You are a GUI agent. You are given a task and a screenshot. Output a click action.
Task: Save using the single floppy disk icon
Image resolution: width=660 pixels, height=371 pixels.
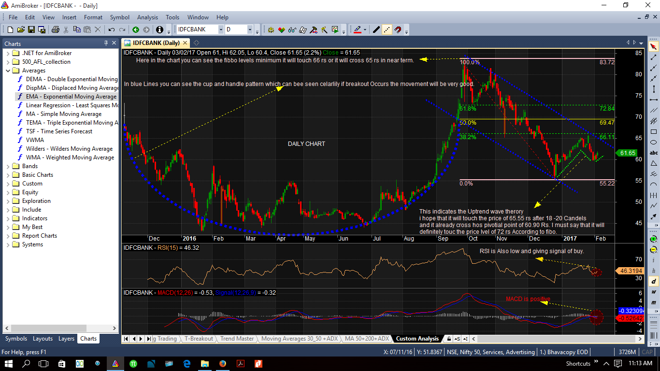[x=31, y=29]
